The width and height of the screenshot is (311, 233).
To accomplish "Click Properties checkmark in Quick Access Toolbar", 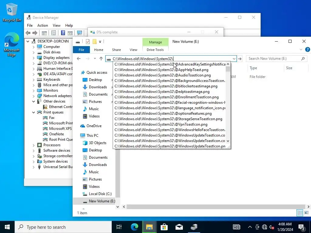I will coord(88,42).
